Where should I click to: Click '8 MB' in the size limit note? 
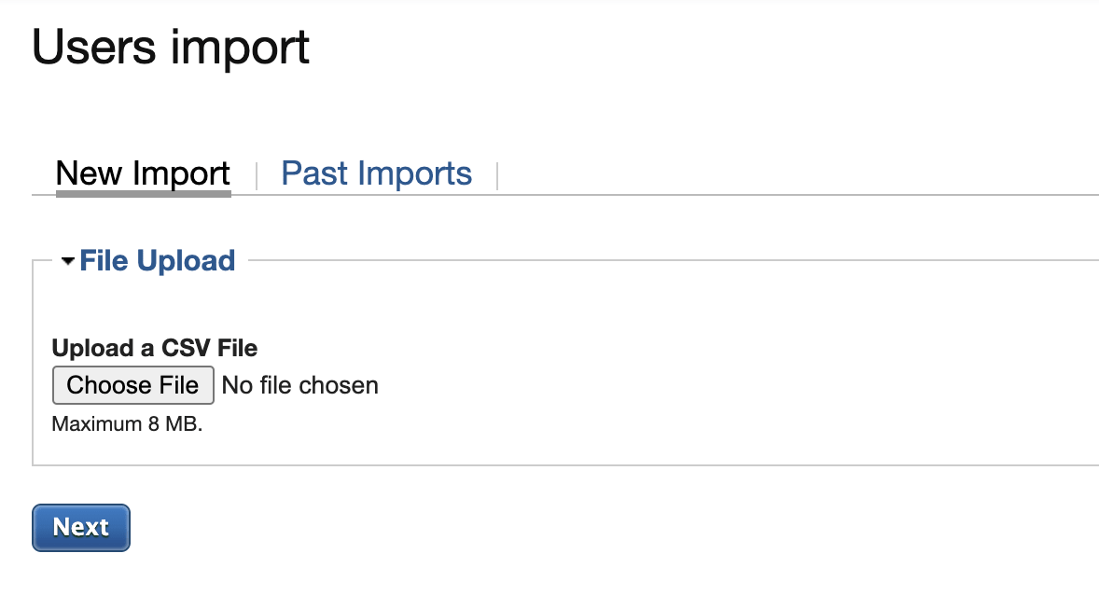click(173, 423)
